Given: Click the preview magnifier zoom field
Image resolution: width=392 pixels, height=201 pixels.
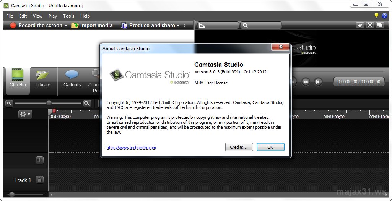Looking at the screenshot, I should coord(261,25).
